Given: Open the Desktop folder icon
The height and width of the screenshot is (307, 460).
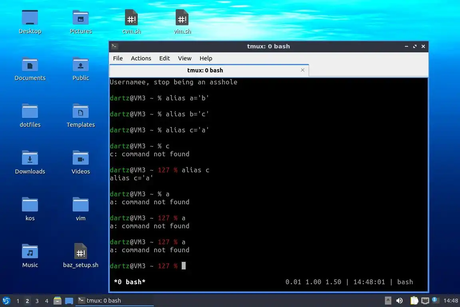Looking at the screenshot, I should coord(30,22).
